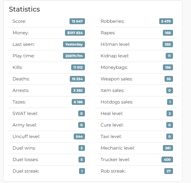
Task: Click the Last seen 'Yesterday' badge
Action: click(x=74, y=44)
